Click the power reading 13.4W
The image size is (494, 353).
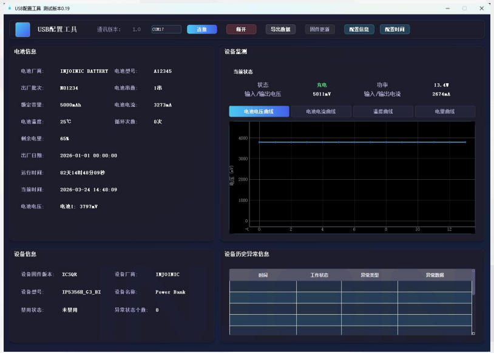[441, 85]
